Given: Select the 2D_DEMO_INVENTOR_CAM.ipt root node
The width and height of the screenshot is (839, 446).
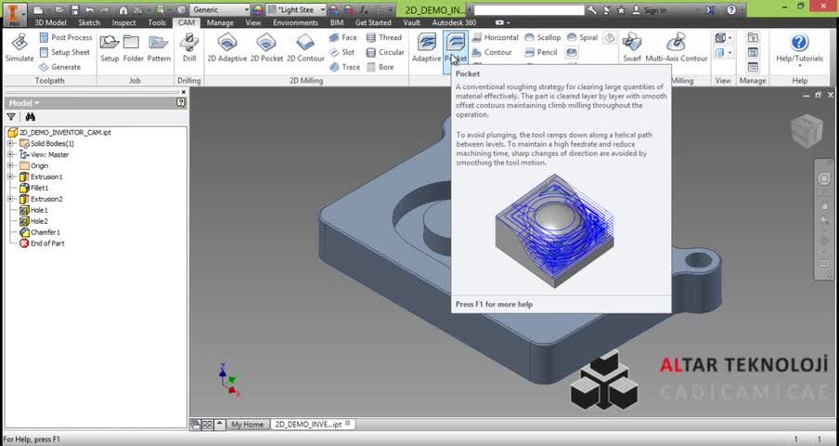Looking at the screenshot, I should (59, 132).
